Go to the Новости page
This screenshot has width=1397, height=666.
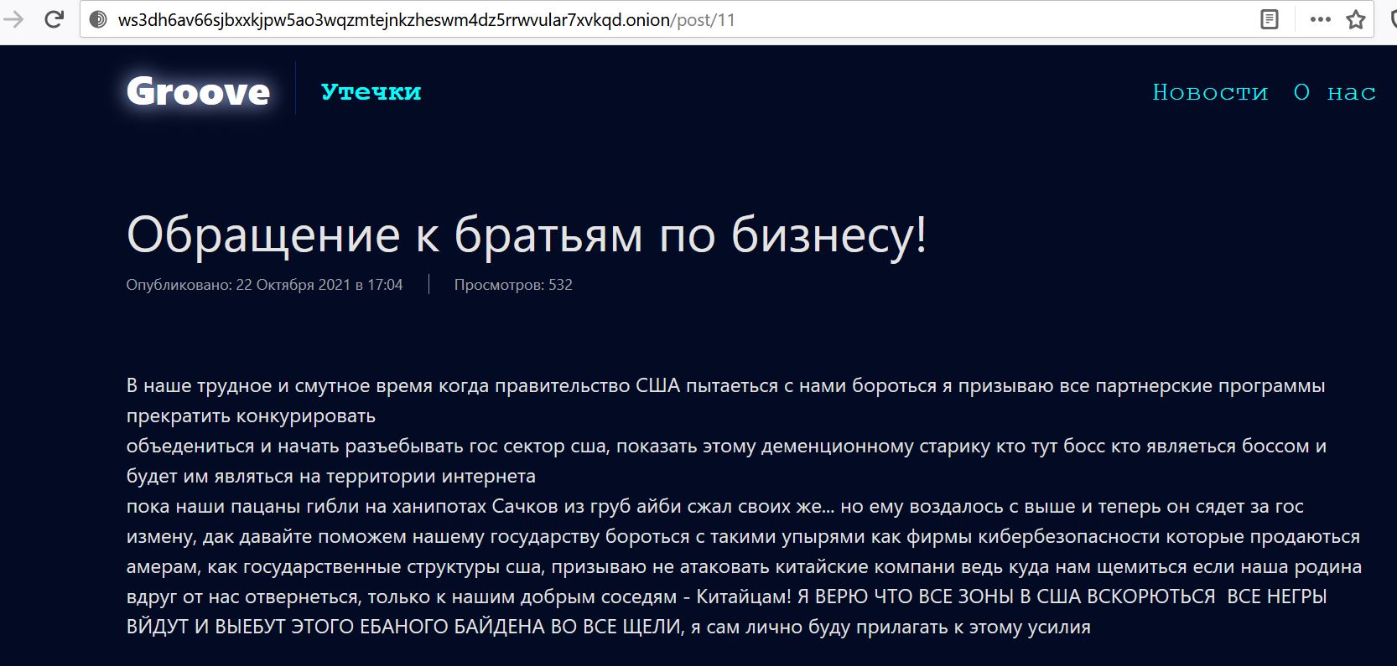(1210, 91)
